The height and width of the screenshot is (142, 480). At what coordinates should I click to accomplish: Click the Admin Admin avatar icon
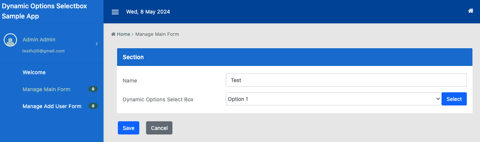pyautogui.click(x=10, y=40)
